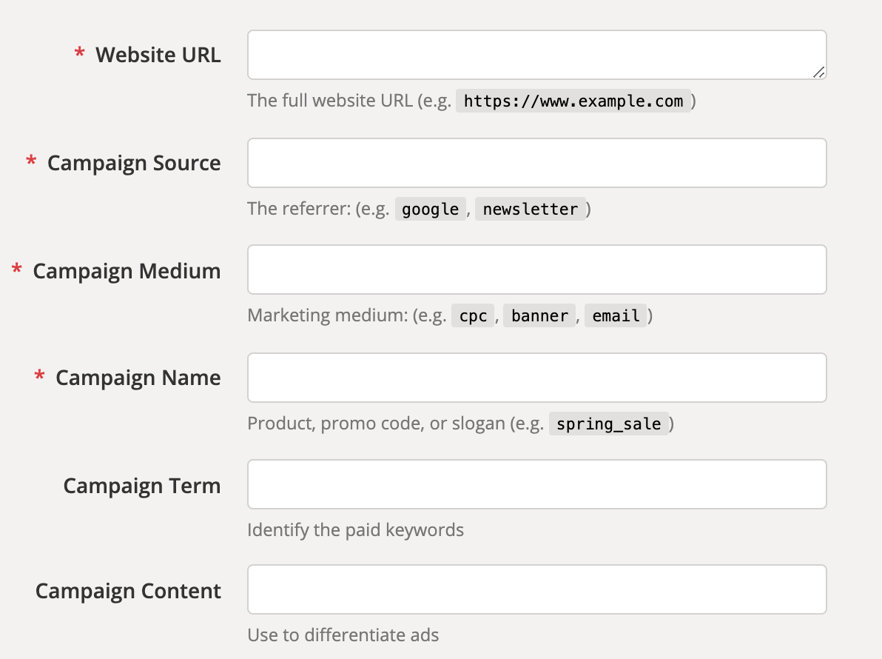Click the banner example code tag

539,316
